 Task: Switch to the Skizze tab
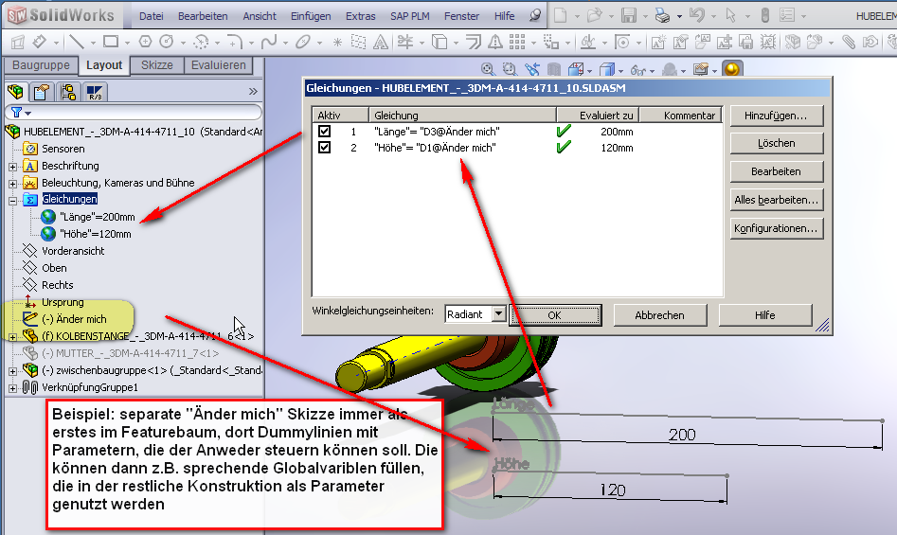point(156,65)
